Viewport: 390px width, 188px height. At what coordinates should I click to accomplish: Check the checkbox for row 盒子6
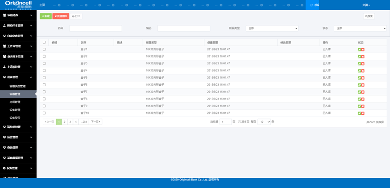pos(45,85)
